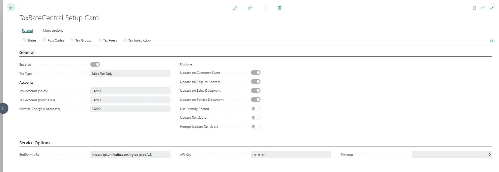The width and height of the screenshot is (499, 172).
Task: Create new record with plus icon
Action: click(265, 8)
